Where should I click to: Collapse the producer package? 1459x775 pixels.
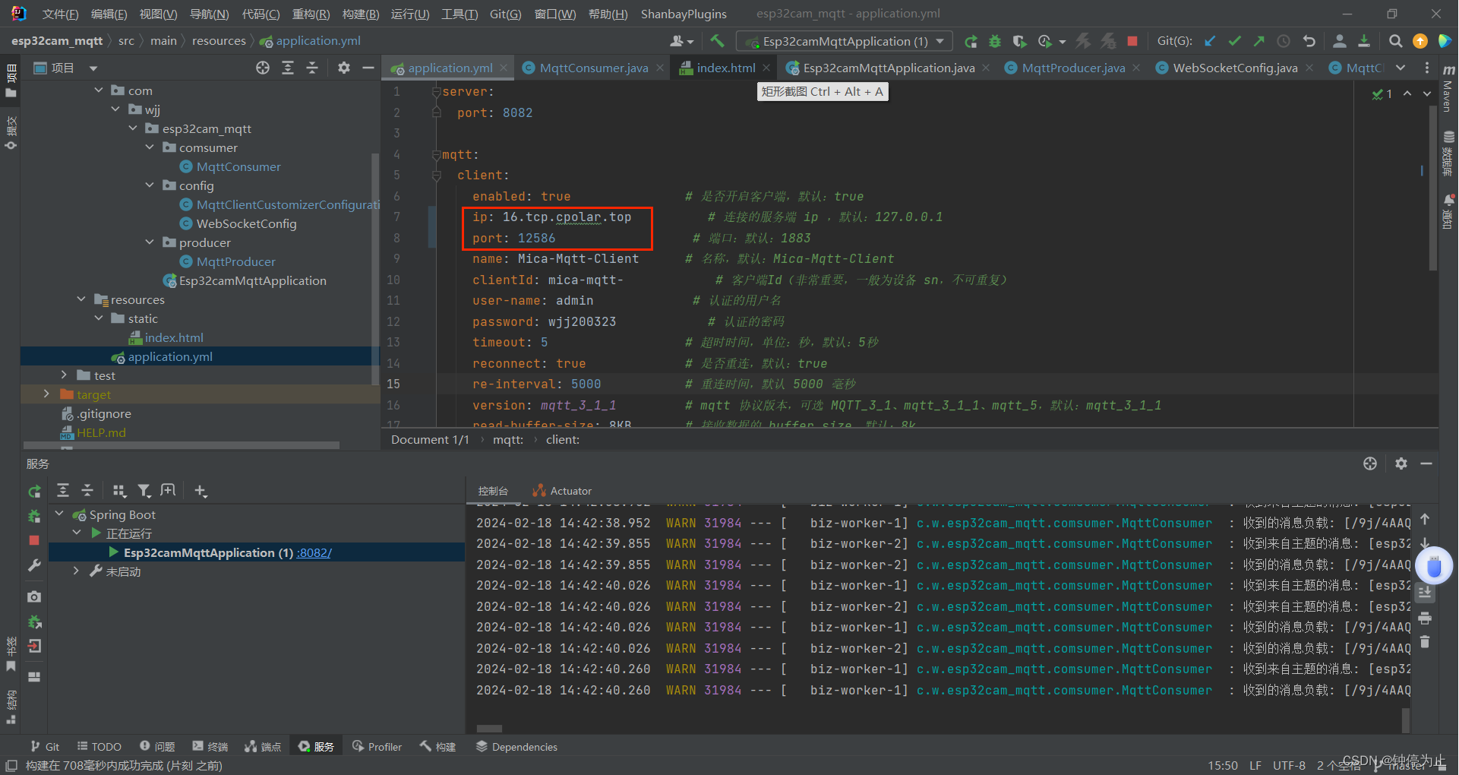(x=150, y=242)
